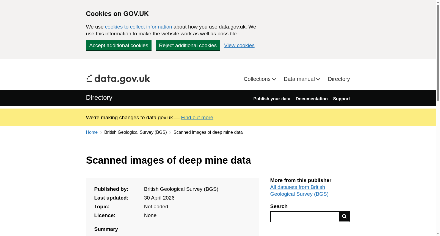Click the Published by value text
The height and width of the screenshot is (236, 440).
point(181,189)
